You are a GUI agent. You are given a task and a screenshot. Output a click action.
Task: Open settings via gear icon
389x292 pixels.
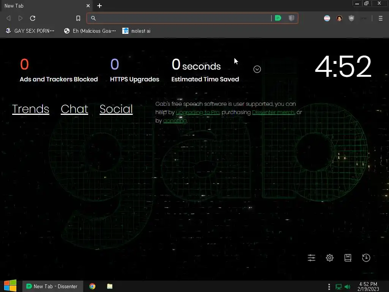coord(330,258)
